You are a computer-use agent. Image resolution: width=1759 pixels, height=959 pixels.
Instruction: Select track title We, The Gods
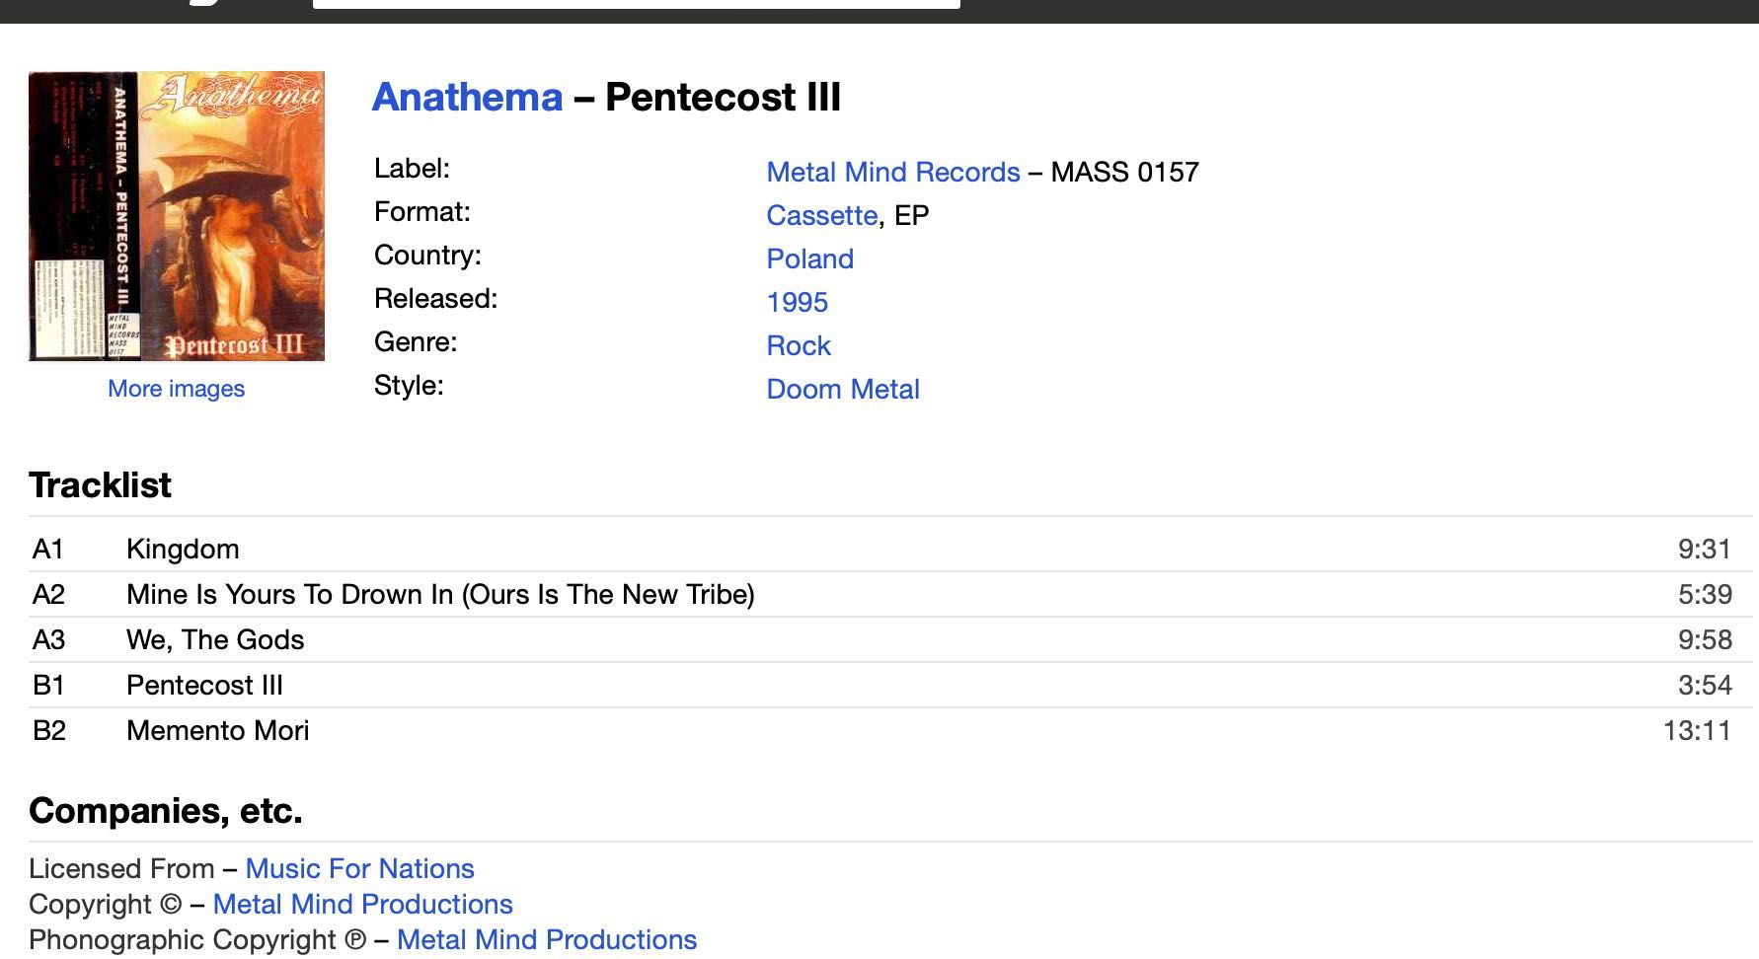(215, 639)
